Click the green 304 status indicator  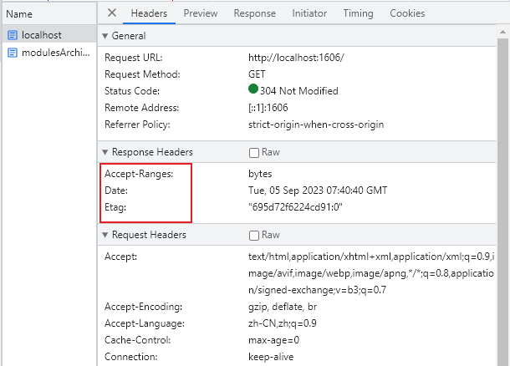[253, 90]
